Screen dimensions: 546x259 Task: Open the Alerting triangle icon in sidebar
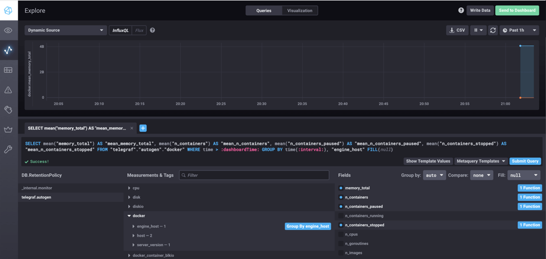pyautogui.click(x=8, y=90)
